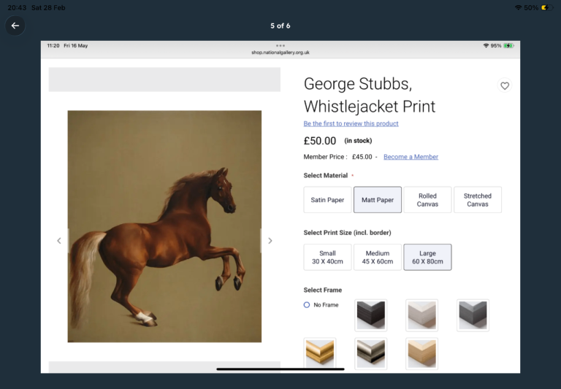Advance to the next product image
The image size is (561, 389).
tap(270, 241)
